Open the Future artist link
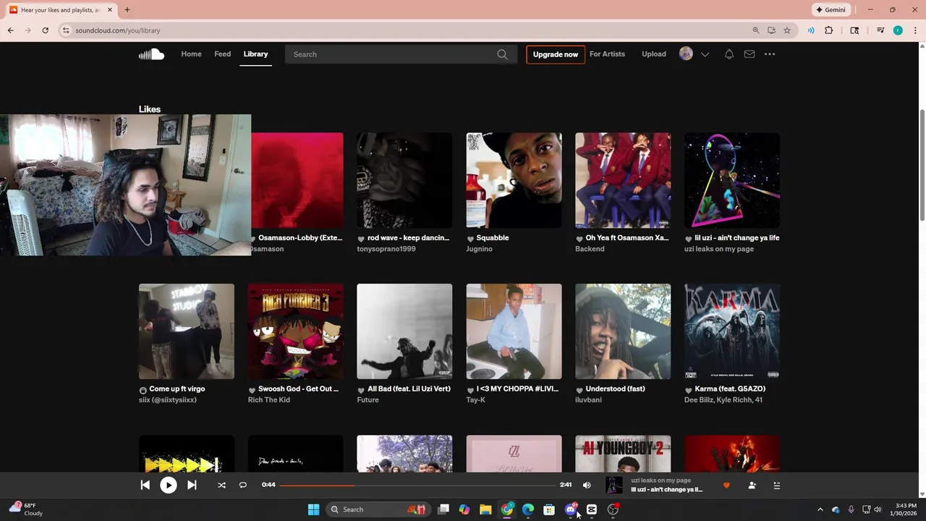 pyautogui.click(x=368, y=400)
